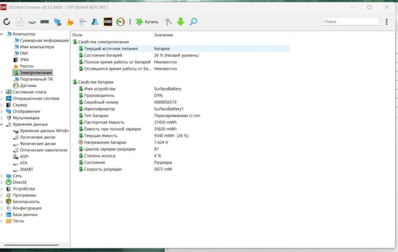
Task: Open the DMI tree item
Action: pos(24,53)
